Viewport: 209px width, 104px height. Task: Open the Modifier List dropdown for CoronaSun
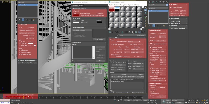27,2
